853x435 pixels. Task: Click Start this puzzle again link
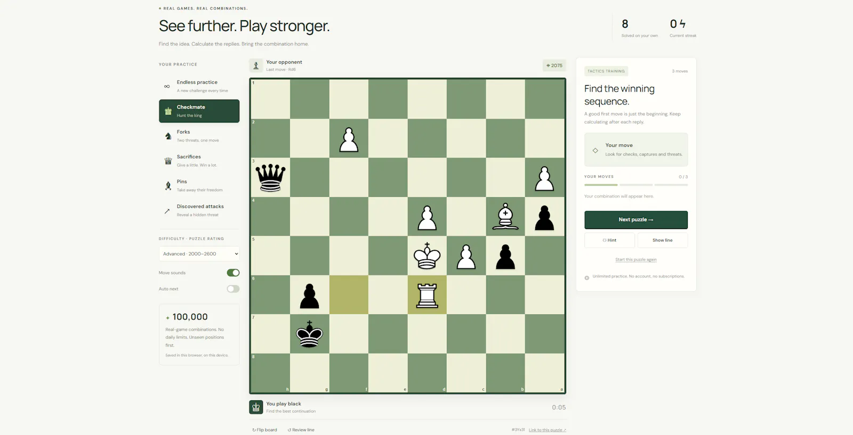pos(636,260)
